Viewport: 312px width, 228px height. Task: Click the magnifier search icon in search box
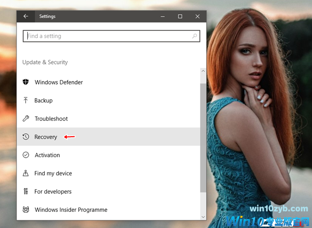pyautogui.click(x=195, y=36)
